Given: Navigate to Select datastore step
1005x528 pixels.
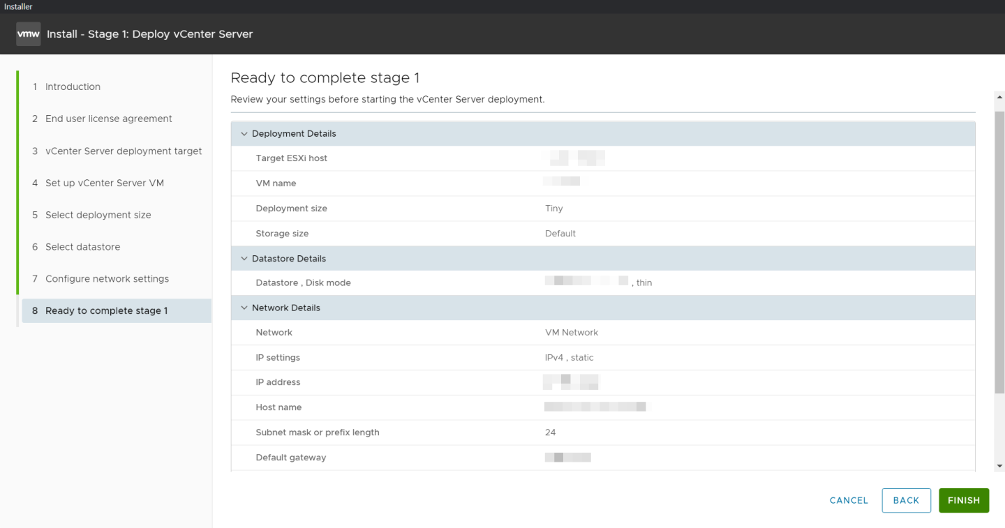Looking at the screenshot, I should tap(82, 248).
